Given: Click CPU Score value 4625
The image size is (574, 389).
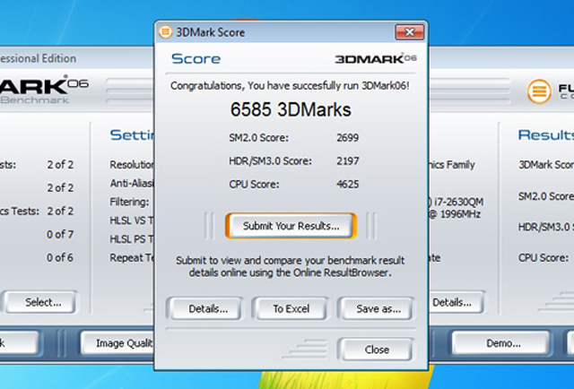Looking at the screenshot, I should (x=348, y=184).
